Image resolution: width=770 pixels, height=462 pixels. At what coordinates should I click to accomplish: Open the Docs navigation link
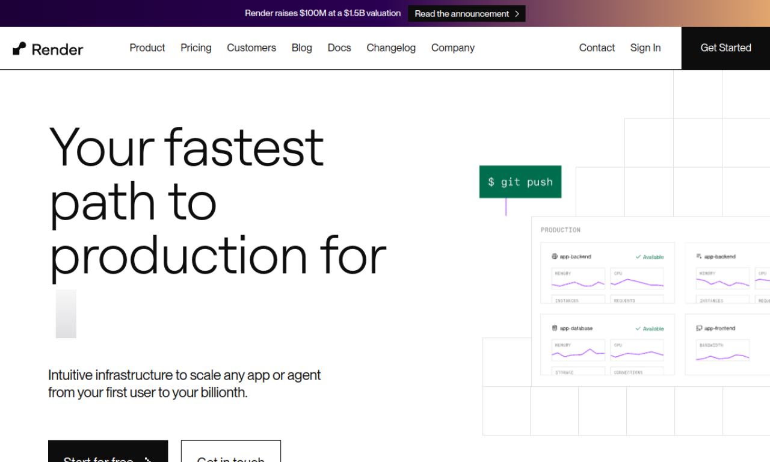click(x=339, y=48)
